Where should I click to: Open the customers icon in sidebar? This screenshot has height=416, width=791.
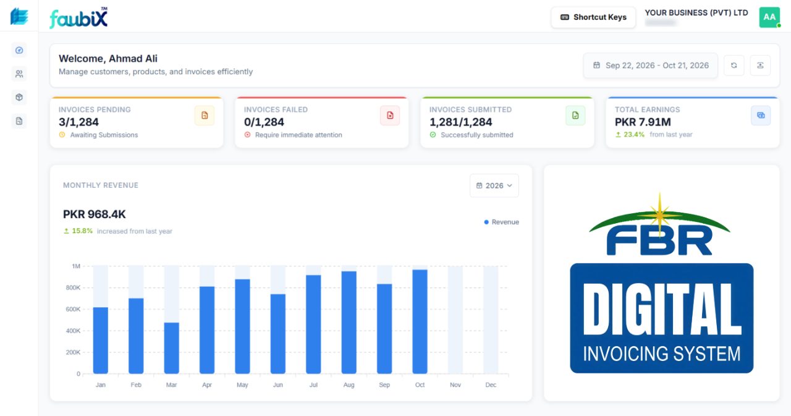19,74
